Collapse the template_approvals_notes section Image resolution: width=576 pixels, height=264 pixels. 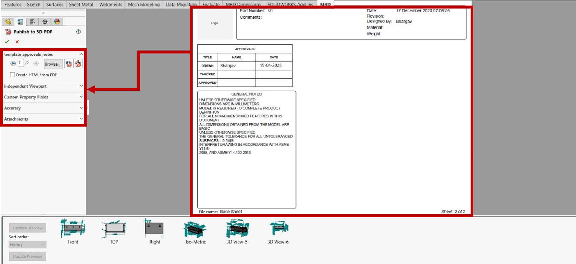pos(81,54)
